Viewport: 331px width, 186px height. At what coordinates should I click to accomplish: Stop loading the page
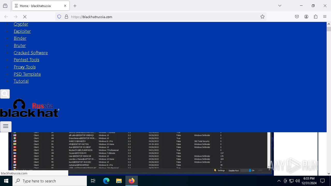pyautogui.click(x=25, y=17)
